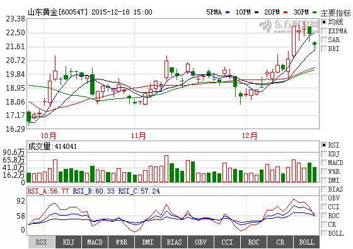The width and height of the screenshot is (353, 249).
Task: Click the RSI_A:56.77 value
Action: pyautogui.click(x=48, y=191)
